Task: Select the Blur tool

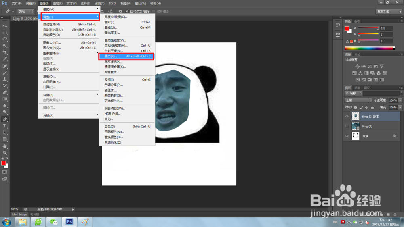Action: (x=4, y=106)
